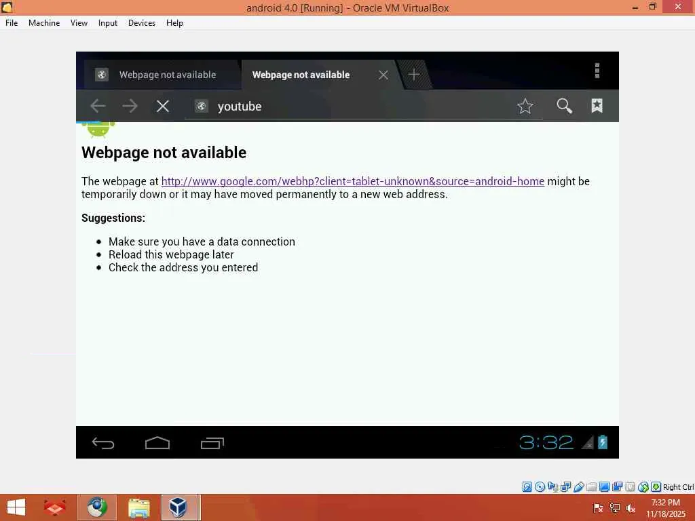Viewport: 695px width, 521px height.
Task: Open the Devices menu
Action: coord(142,23)
